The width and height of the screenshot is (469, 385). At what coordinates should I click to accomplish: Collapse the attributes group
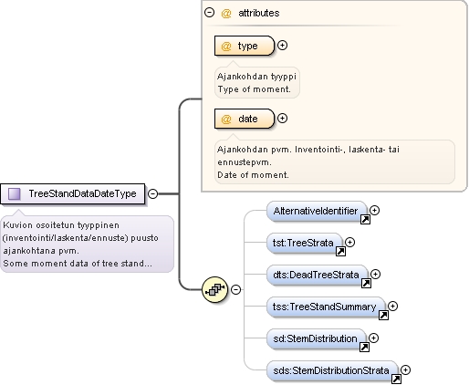209,13
